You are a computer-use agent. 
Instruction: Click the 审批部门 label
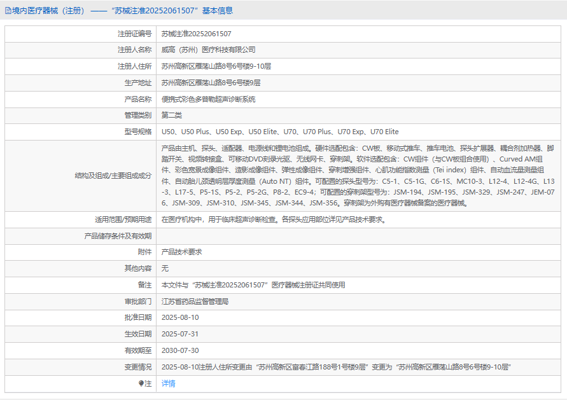(138, 301)
